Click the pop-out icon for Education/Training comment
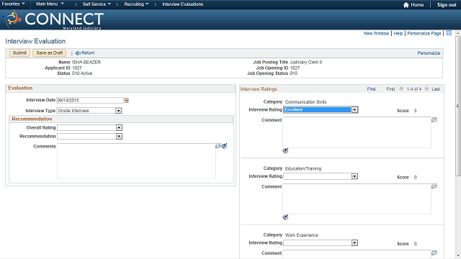The height and width of the screenshot is (259, 461). [x=434, y=186]
